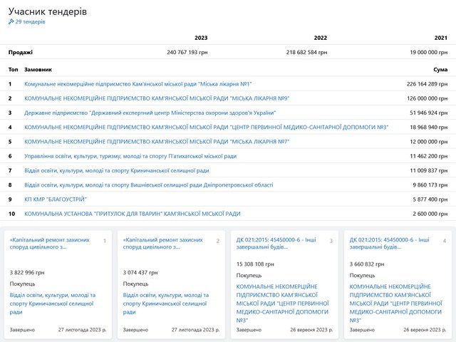Open 'Вишнівської селищної ради' customer link

pyautogui.click(x=149, y=185)
